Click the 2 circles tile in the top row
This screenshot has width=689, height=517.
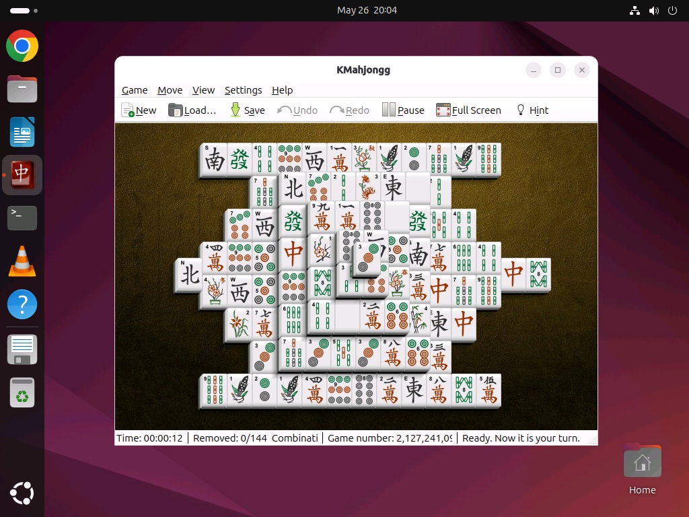[414, 158]
